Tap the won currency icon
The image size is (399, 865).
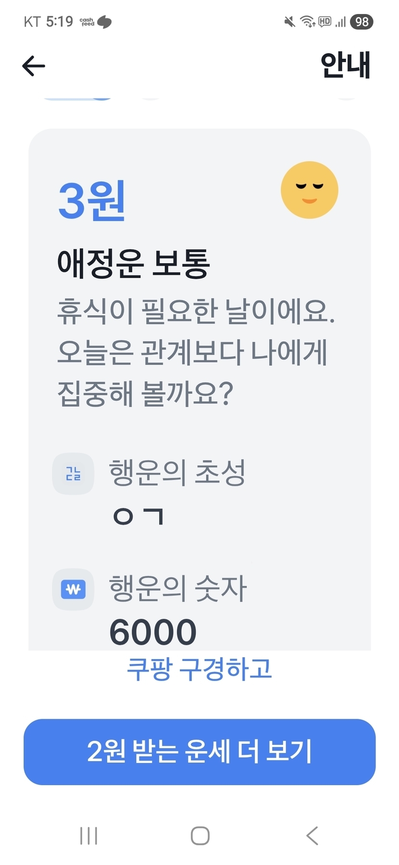tap(73, 589)
